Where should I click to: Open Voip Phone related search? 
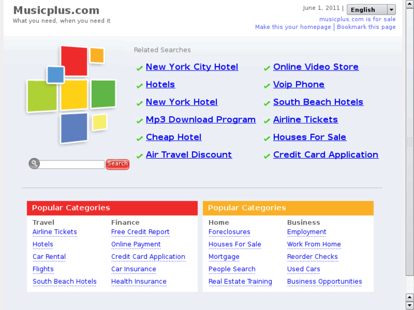(x=298, y=84)
